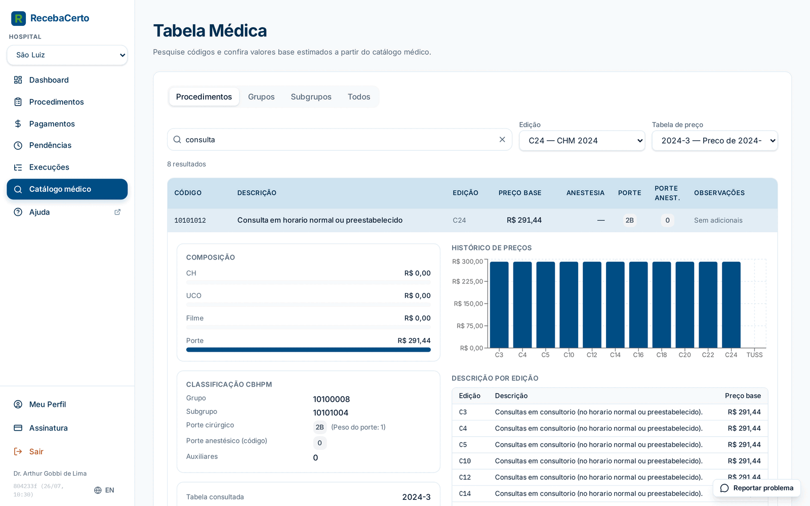Open Execuções via the list icon
This screenshot has width=810, height=506.
pos(18,167)
